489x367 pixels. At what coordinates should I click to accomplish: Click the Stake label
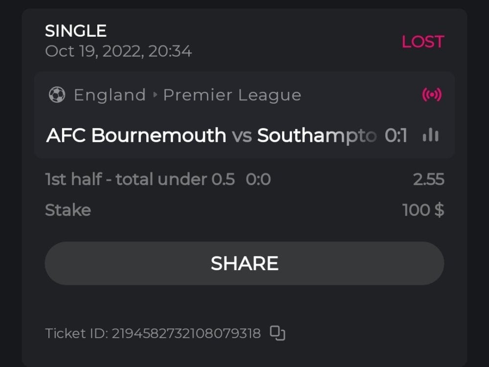pyautogui.click(x=68, y=210)
